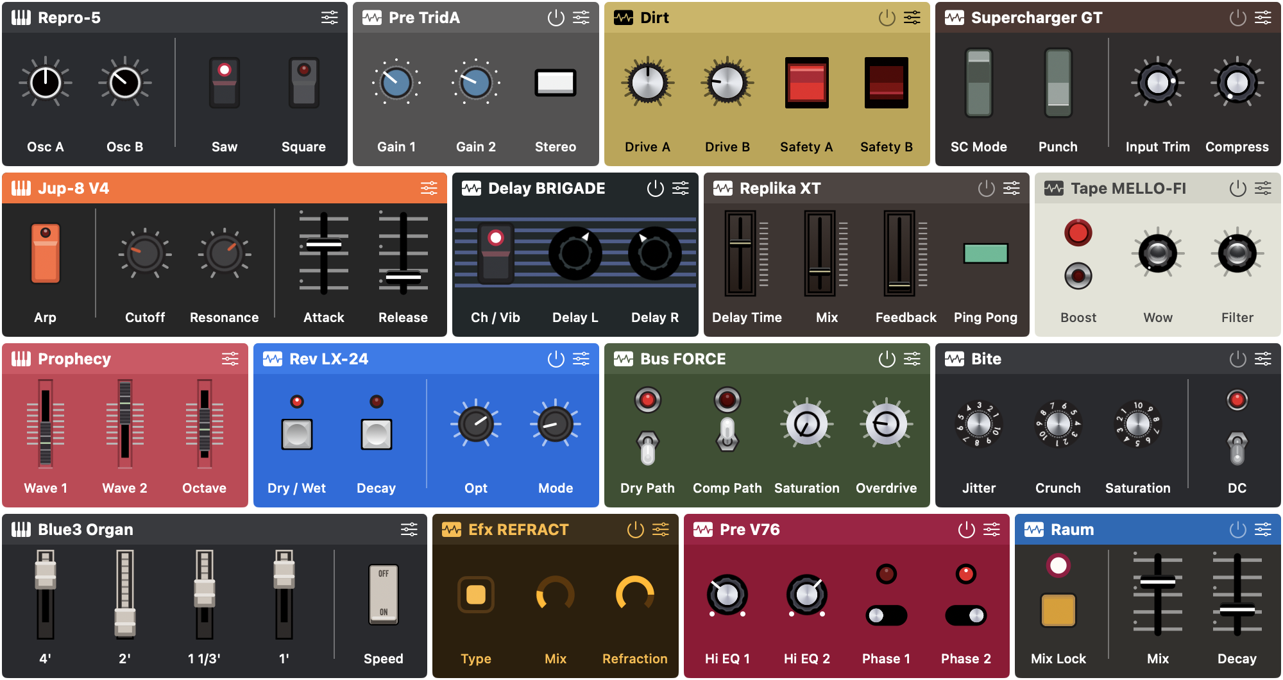
Task: Toggle Dirt plugin power icon
Action: click(887, 17)
